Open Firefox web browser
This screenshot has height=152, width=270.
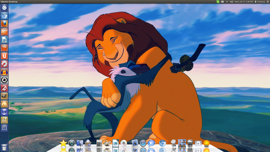4,24
